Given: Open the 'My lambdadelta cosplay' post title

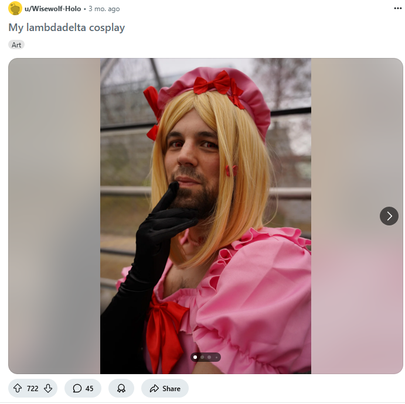Looking at the screenshot, I should coord(67,28).
